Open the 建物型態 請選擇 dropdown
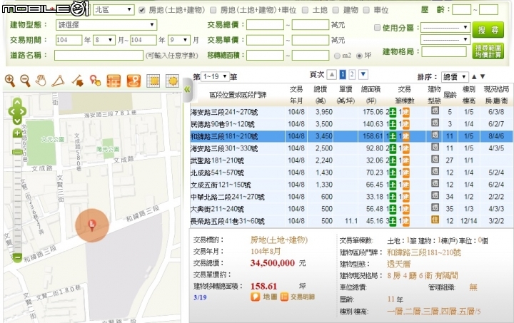The image size is (514, 323). tap(106, 25)
